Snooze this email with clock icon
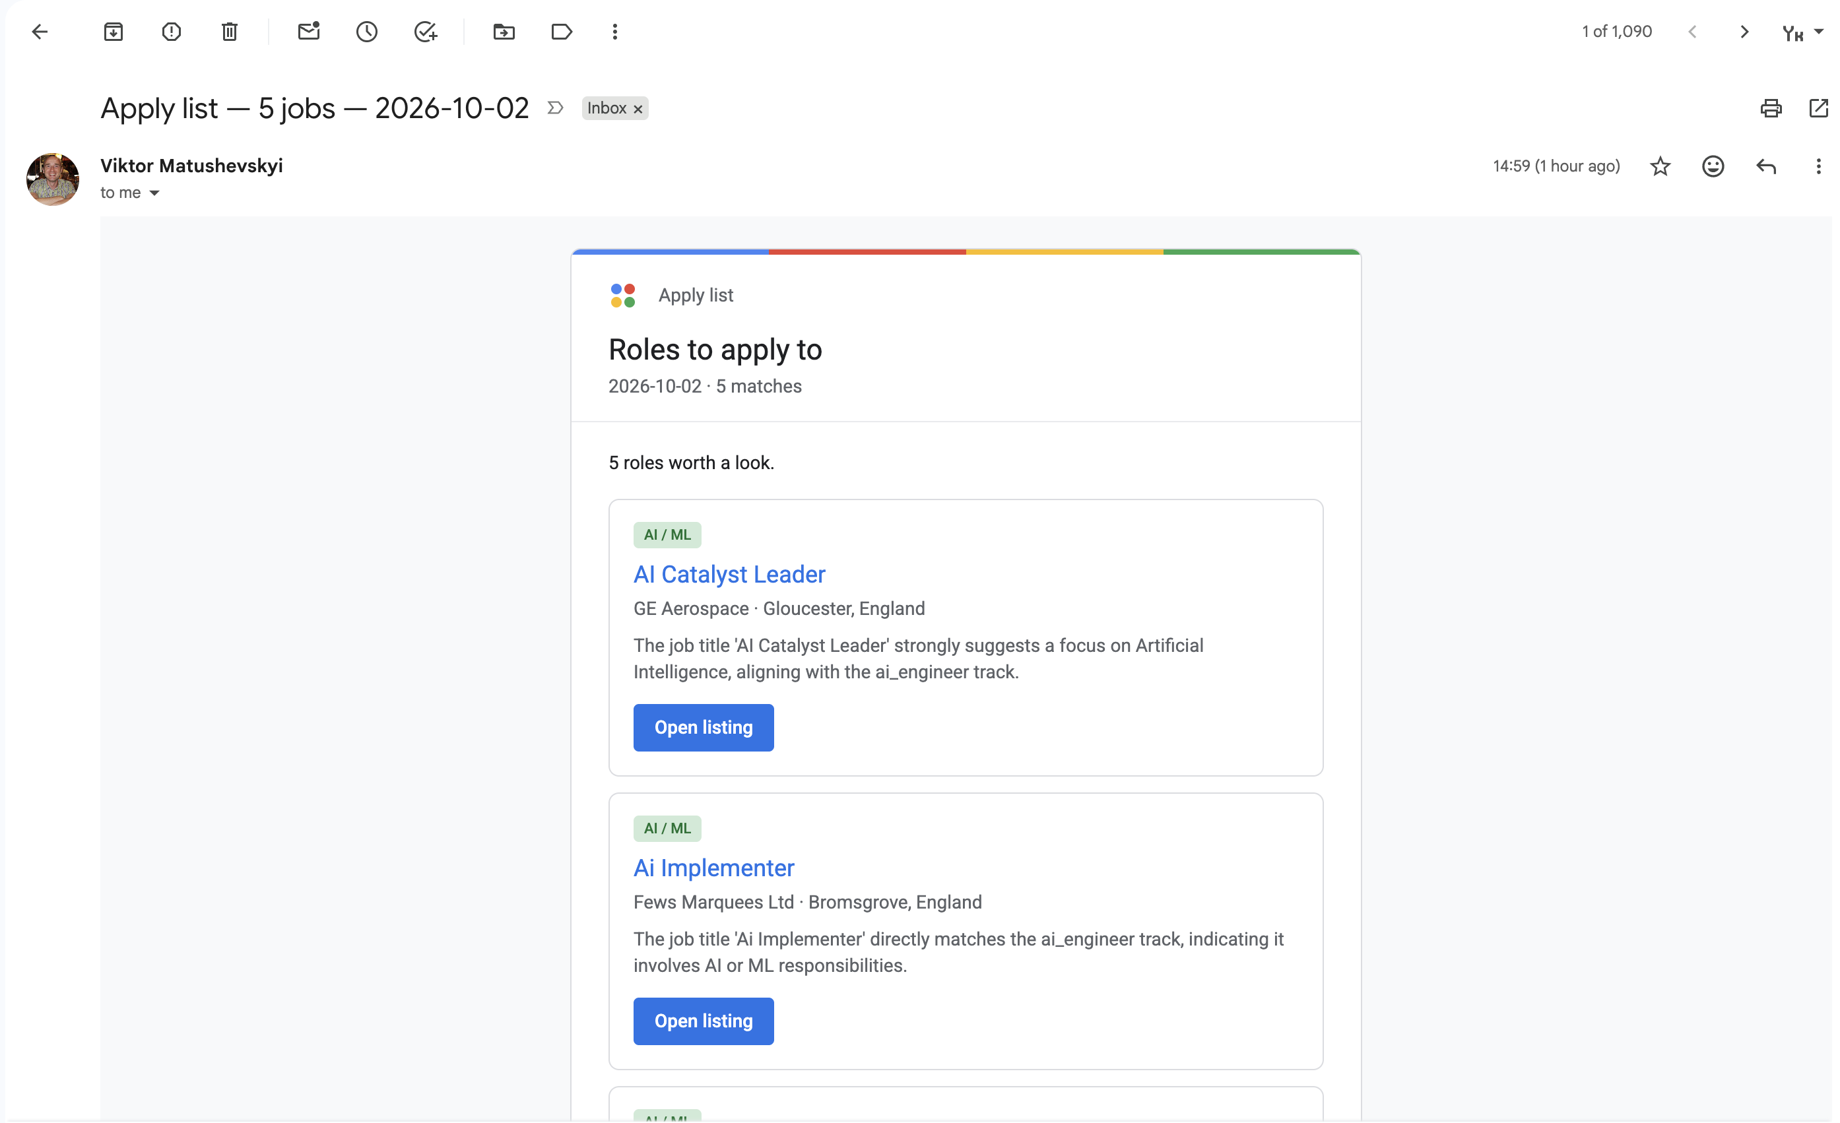This screenshot has height=1123, width=1840. (367, 32)
